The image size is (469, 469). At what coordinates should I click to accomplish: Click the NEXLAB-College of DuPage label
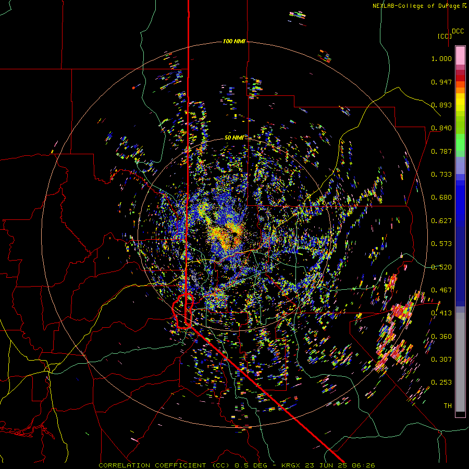click(x=419, y=6)
